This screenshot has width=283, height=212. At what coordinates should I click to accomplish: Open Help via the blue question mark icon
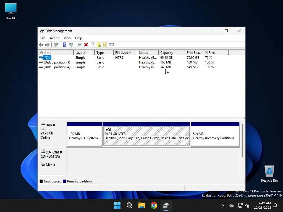coord(64,45)
